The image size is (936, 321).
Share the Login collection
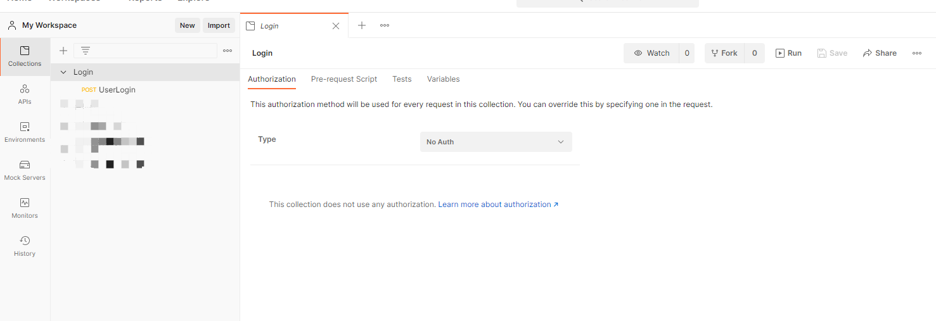tap(880, 53)
